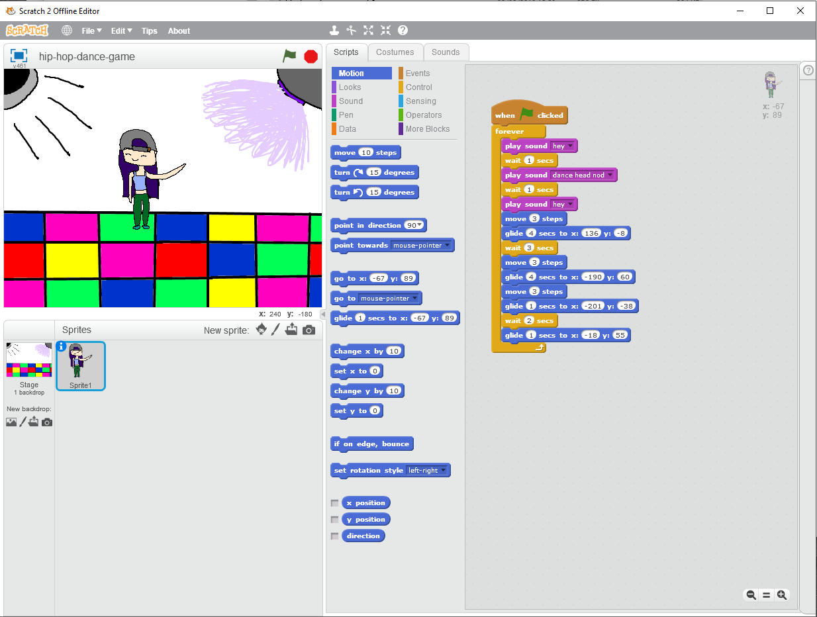Toggle full screen presentation mode
This screenshot has height=617, width=817.
(19, 56)
